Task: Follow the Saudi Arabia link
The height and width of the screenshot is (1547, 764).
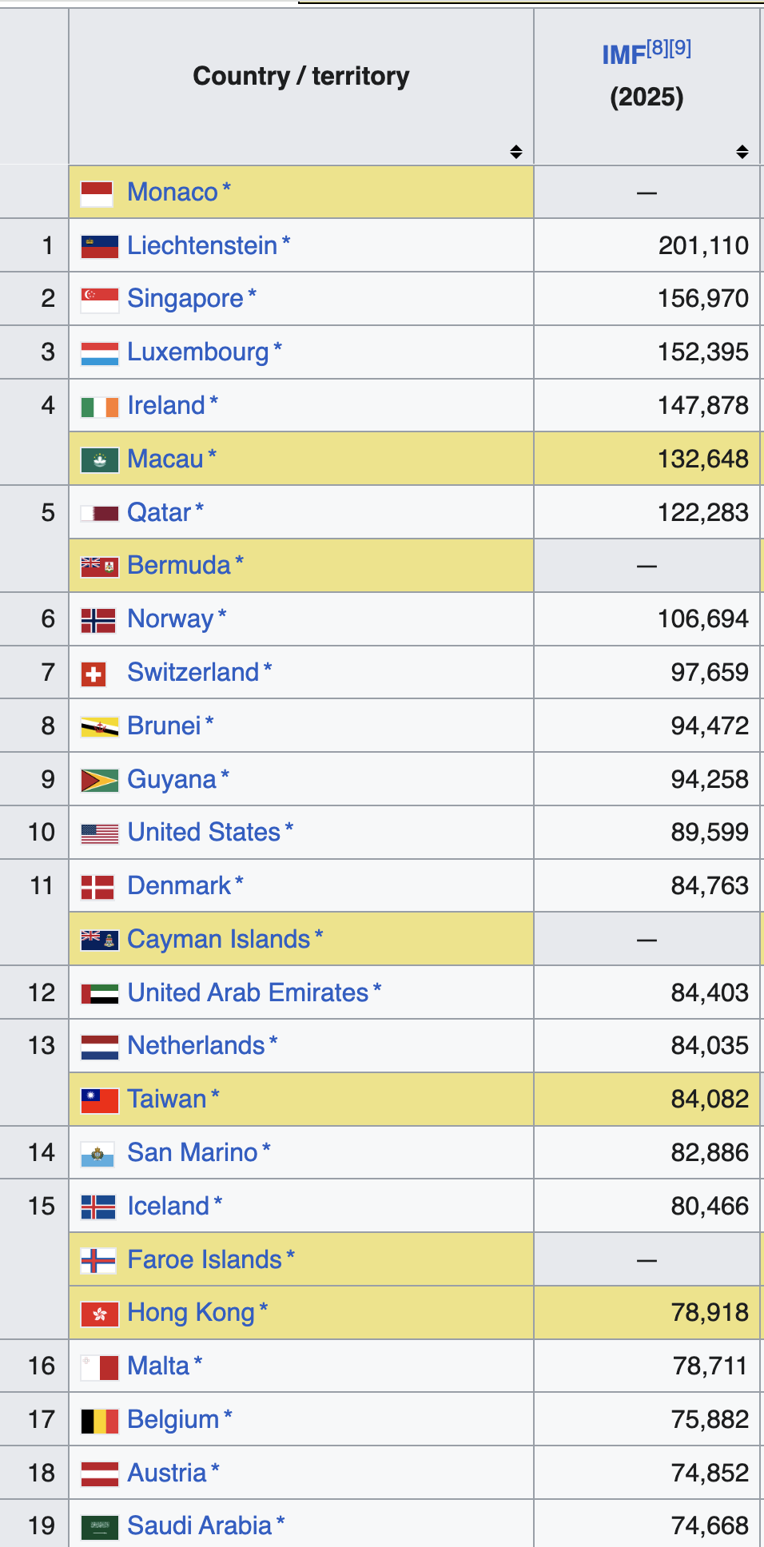Action: pos(200,1526)
